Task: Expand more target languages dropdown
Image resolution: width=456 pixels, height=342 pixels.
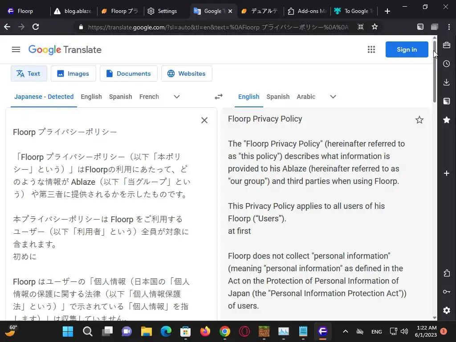Action: [x=333, y=97]
